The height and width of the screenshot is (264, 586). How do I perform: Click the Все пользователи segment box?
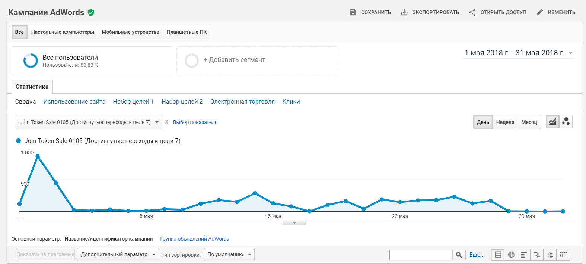pos(92,61)
